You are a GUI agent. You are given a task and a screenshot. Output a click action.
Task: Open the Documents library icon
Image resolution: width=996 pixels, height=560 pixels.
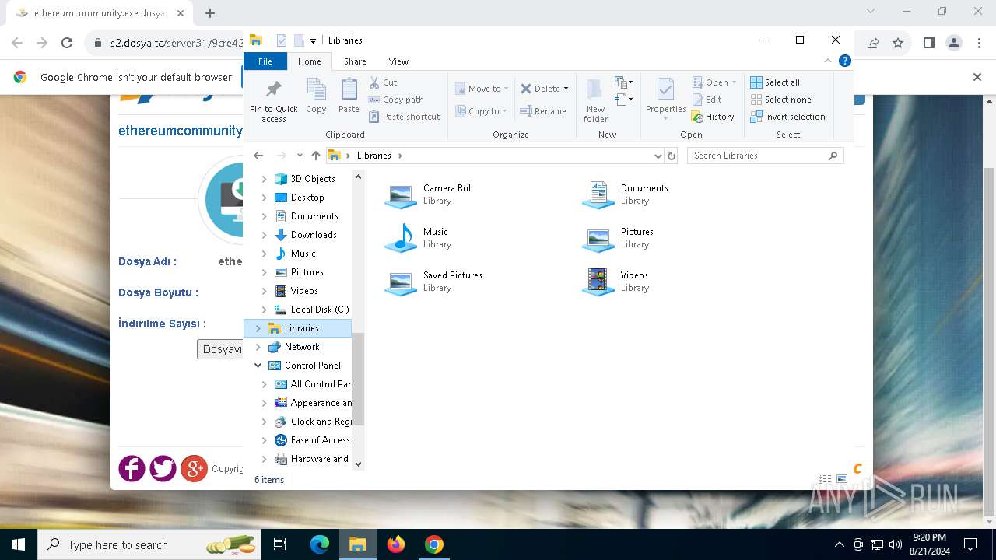pos(598,194)
